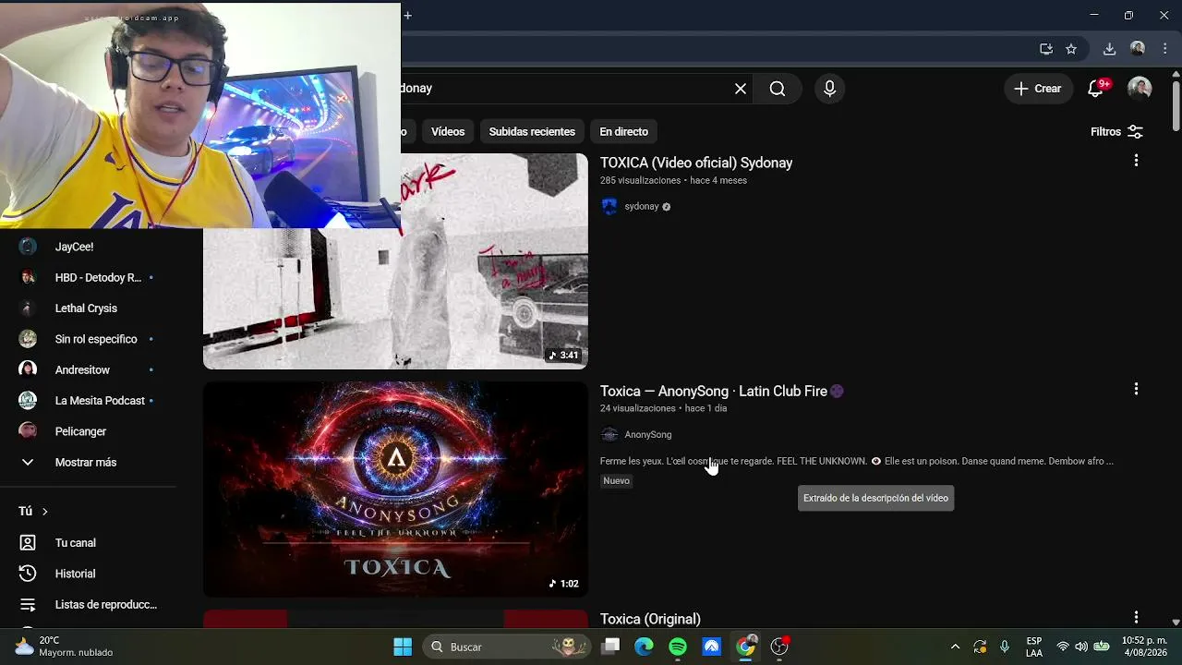Viewport: 1182px width, 665px height.
Task: Click the Historial clock icon
Action: click(x=28, y=574)
